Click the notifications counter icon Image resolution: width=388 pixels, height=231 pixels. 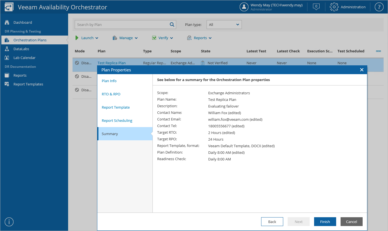pos(316,7)
